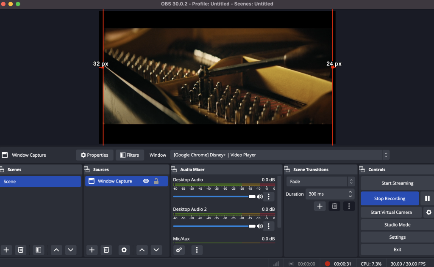Open the Window selection dropdown
This screenshot has height=267, width=434.
coord(280,155)
